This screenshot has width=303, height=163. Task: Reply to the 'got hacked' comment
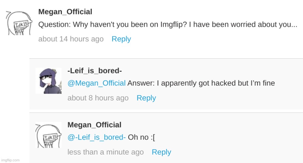point(146,98)
